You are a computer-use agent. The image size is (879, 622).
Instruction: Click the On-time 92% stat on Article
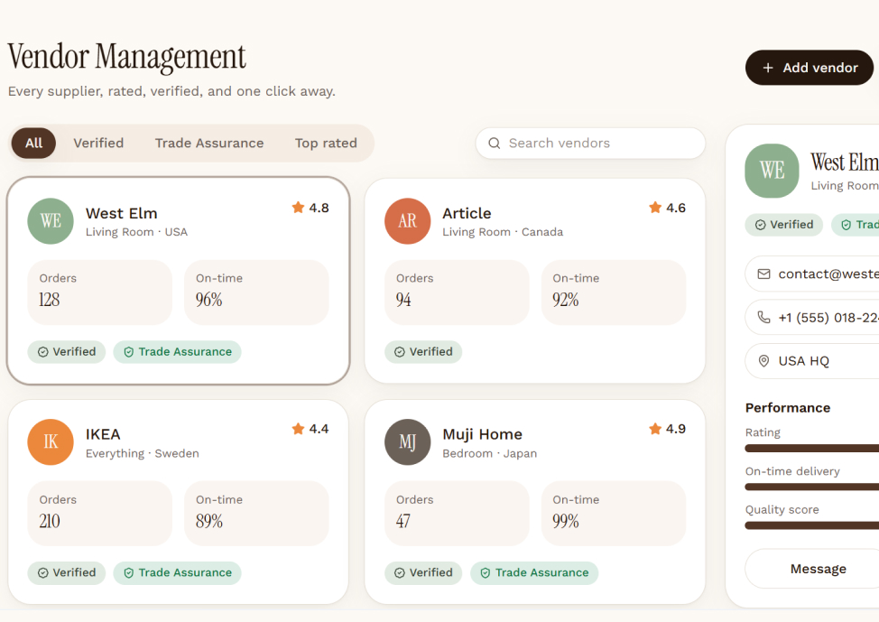coord(614,292)
